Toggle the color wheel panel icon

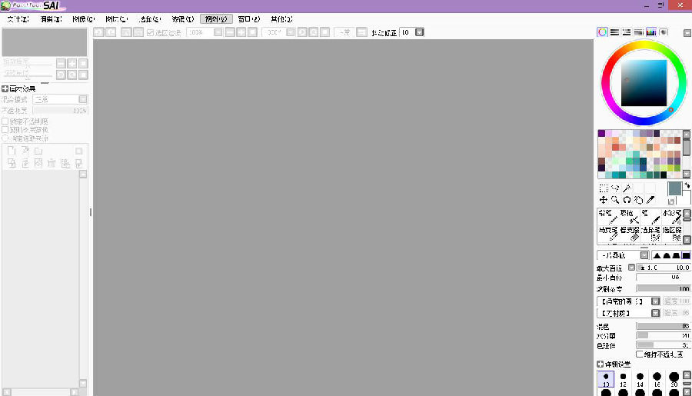pyautogui.click(x=603, y=32)
